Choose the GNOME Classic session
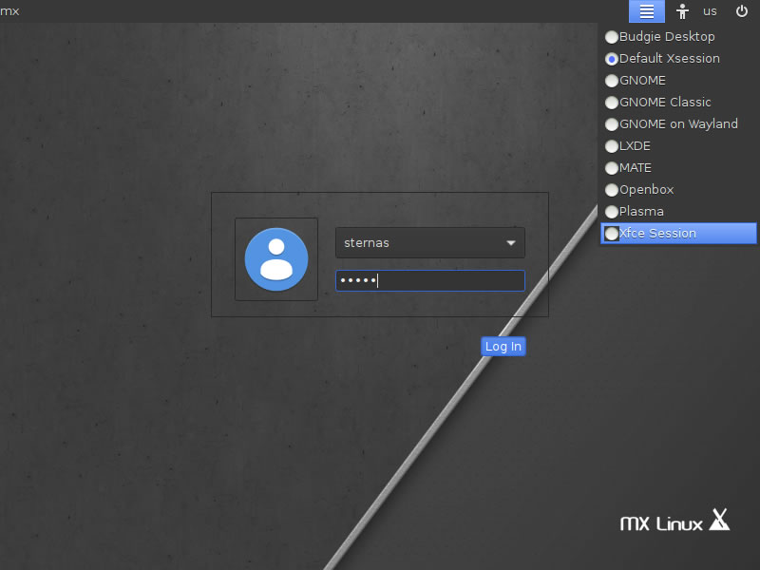 [678, 103]
